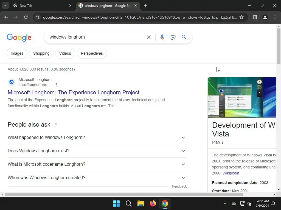Screen dimensions: 281x210
Task: Open the Wikipedia link in knowledge panel
Action: (231, 173)
